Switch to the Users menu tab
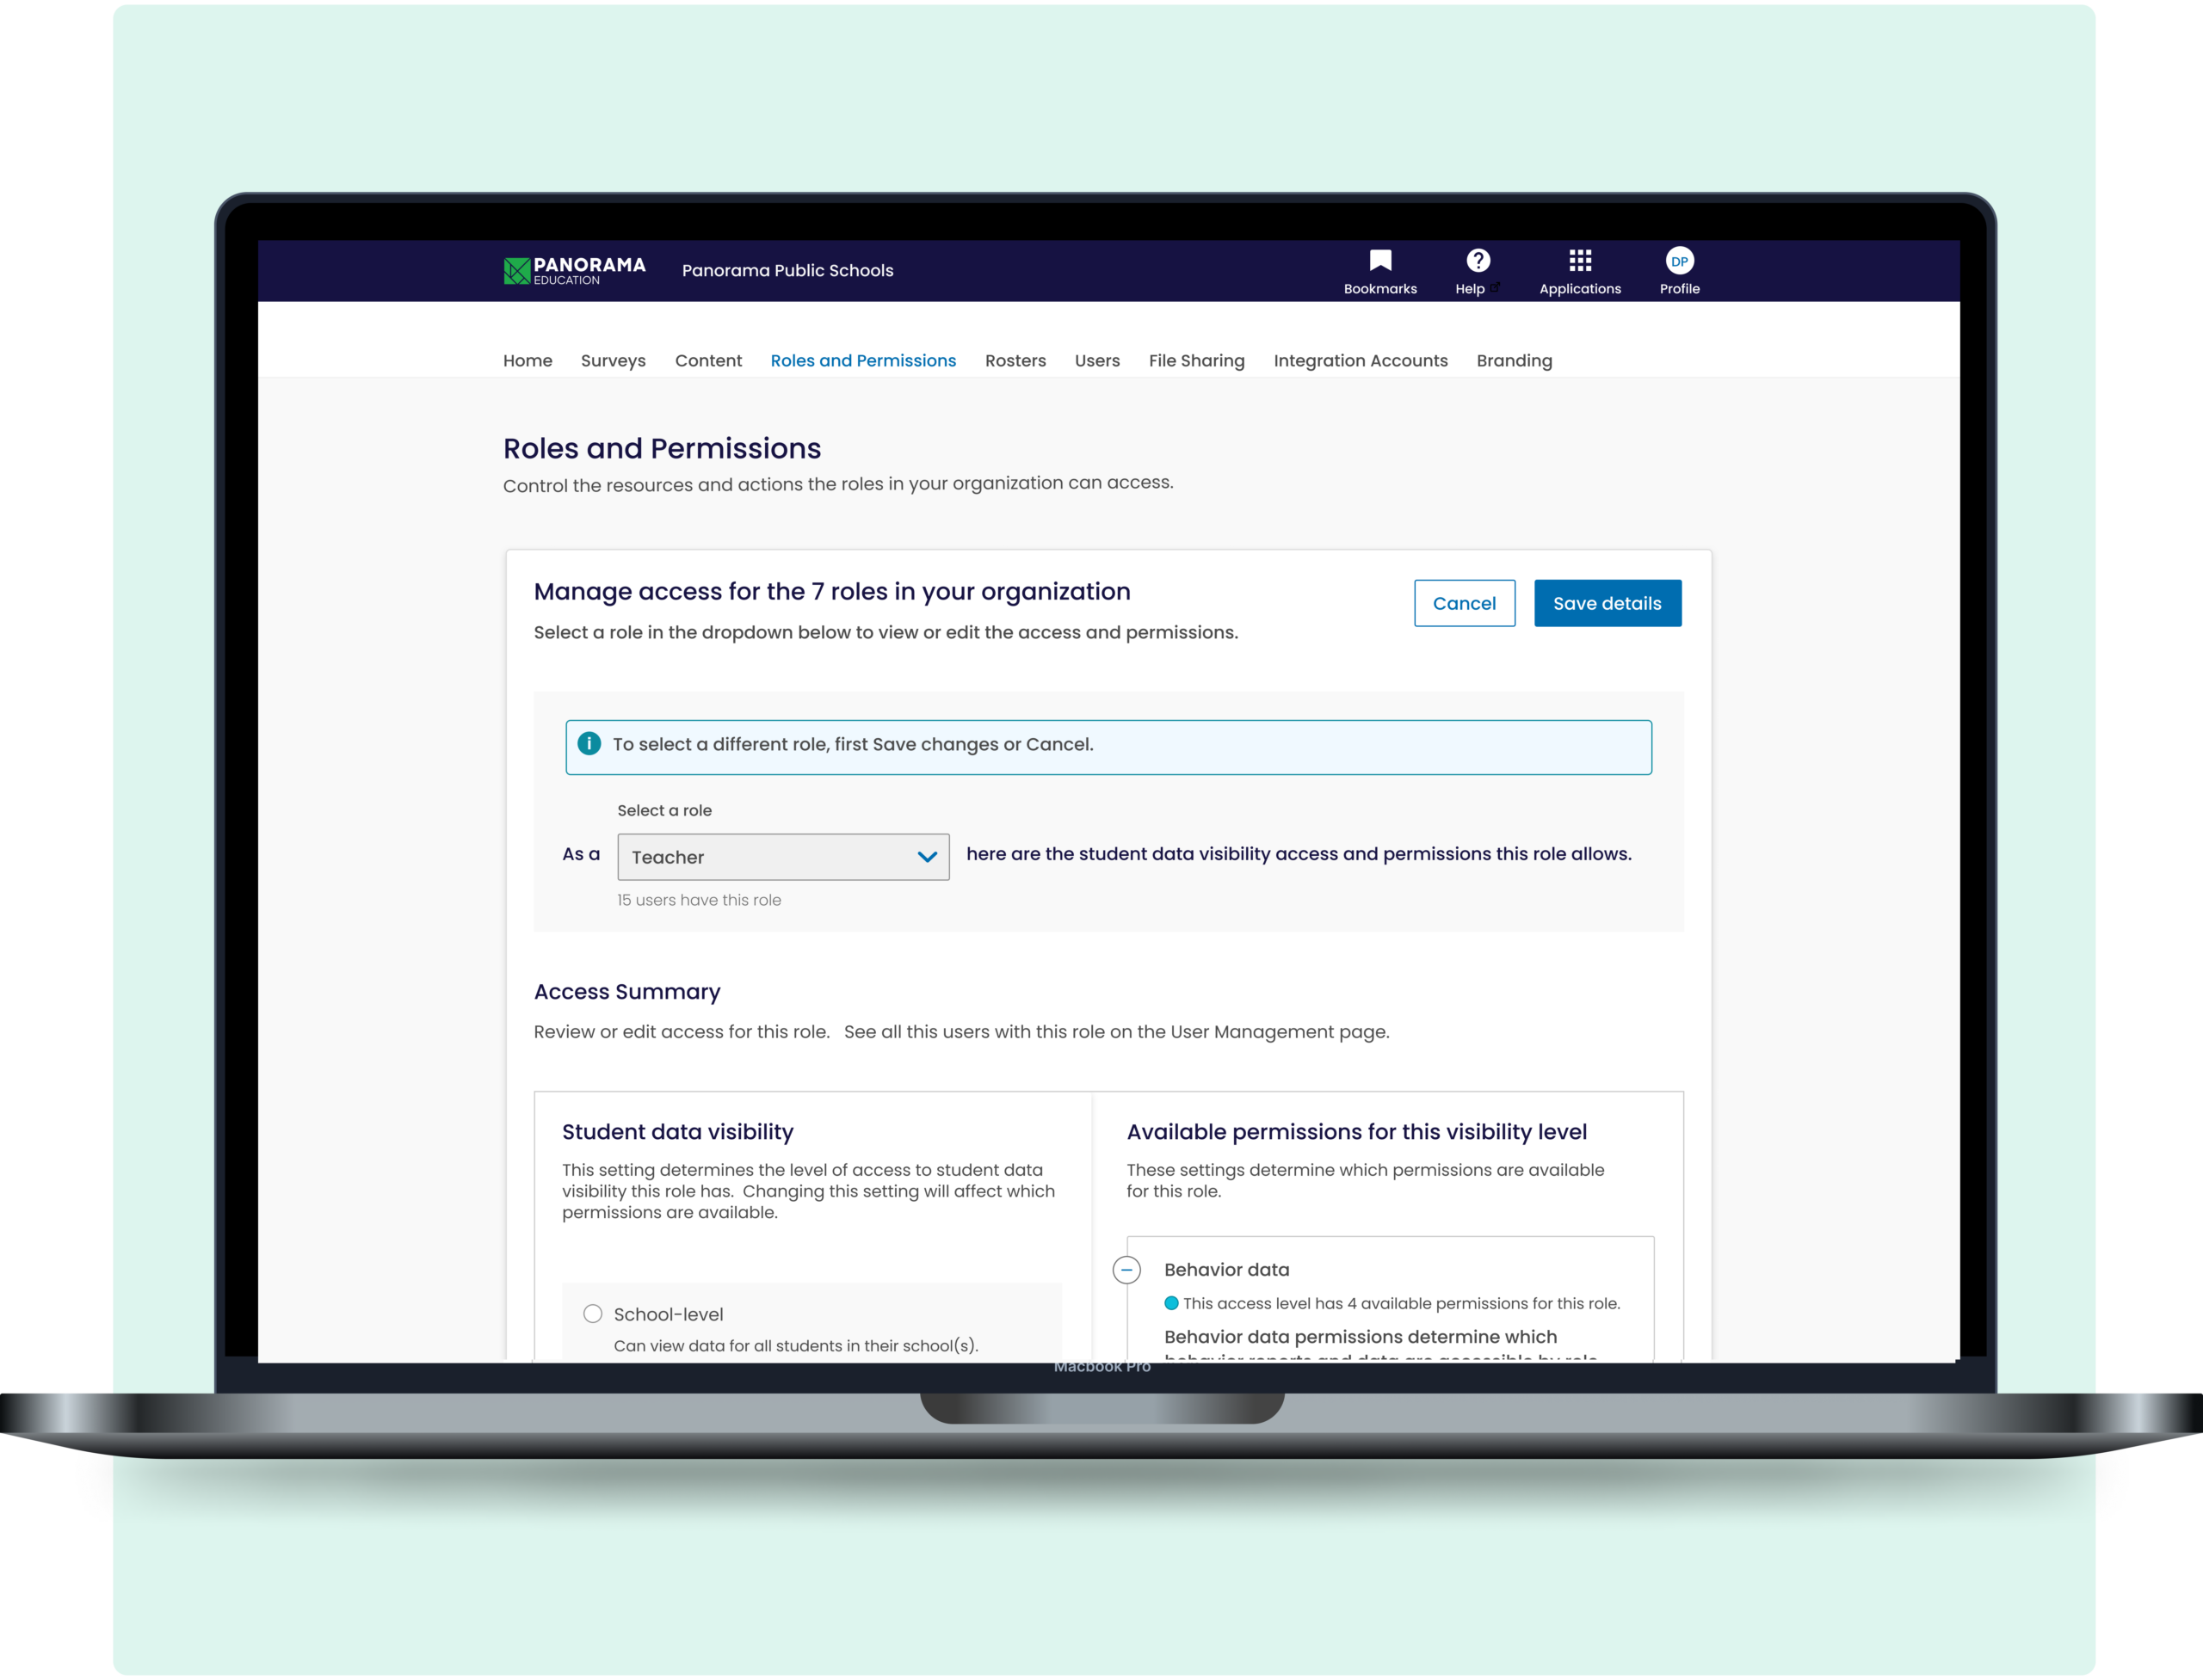The image size is (2203, 1680). point(1096,360)
